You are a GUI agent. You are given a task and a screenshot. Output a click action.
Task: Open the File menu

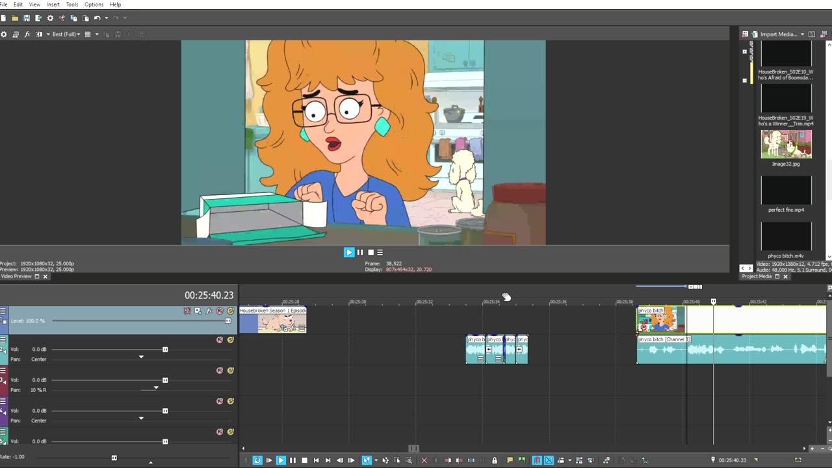pyautogui.click(x=3, y=5)
